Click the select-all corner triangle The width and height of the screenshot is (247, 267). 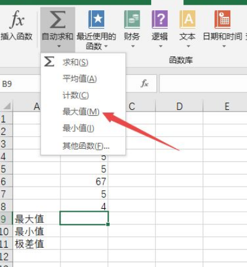pyautogui.click(x=7, y=106)
